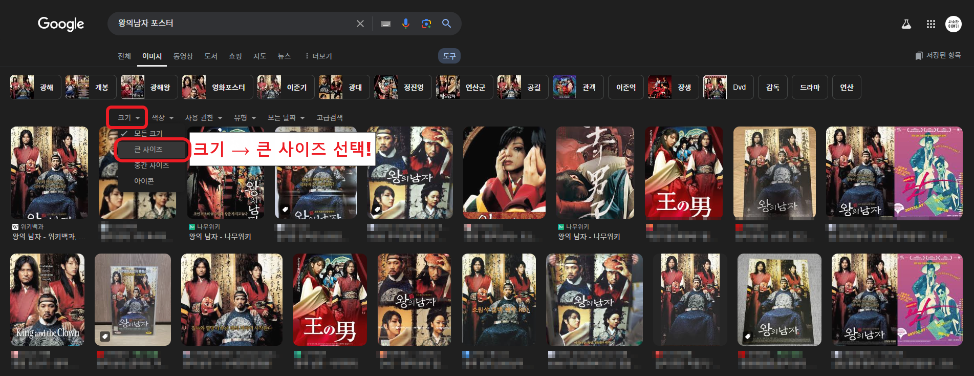The image size is (974, 376).
Task: Open the crying face with red mask thumbnail
Action: 504,173
